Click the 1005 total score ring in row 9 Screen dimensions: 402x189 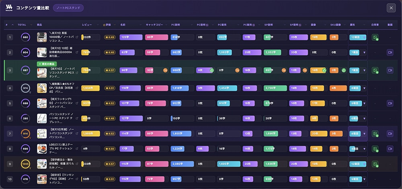click(x=25, y=164)
